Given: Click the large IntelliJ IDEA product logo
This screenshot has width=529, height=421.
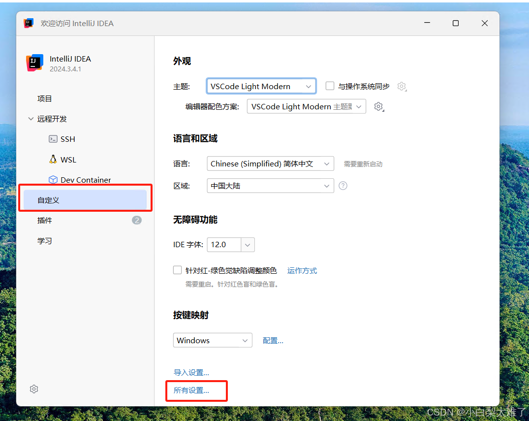Looking at the screenshot, I should click(35, 63).
